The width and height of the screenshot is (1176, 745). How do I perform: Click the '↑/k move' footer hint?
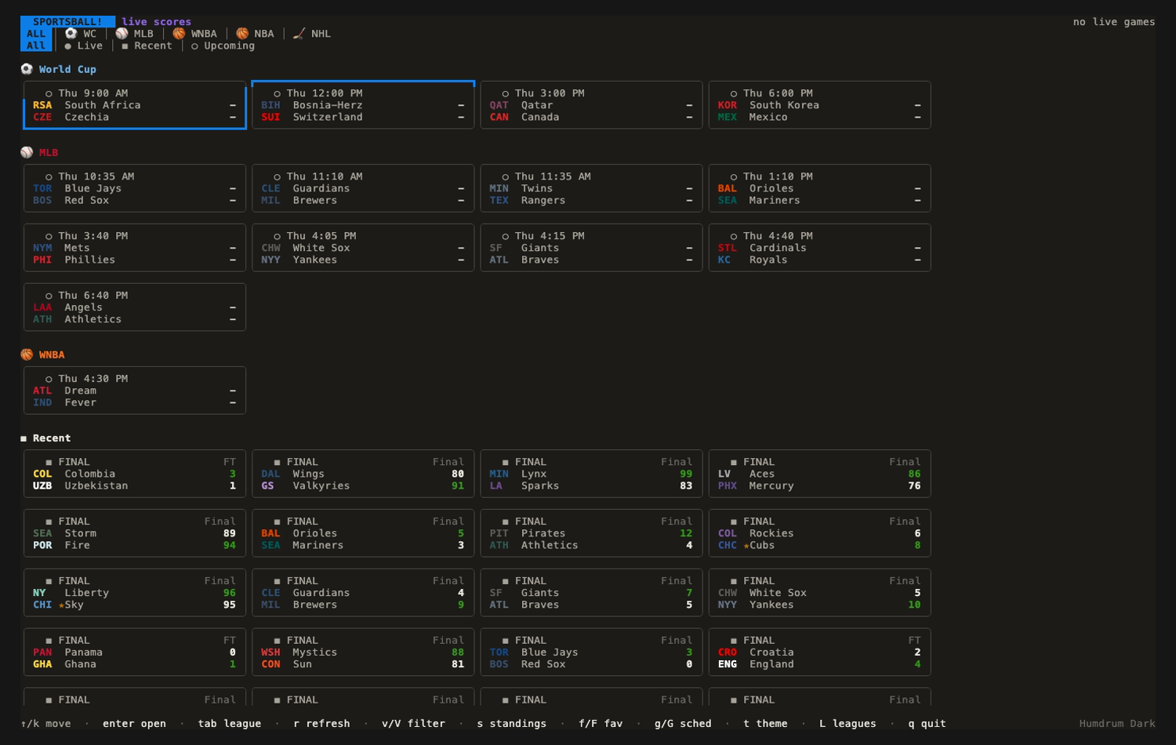pos(45,724)
